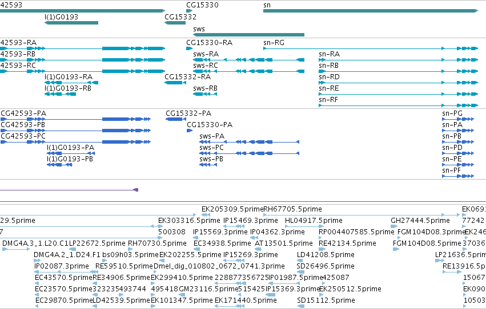
Task: Open the sn-RG transcript
Action: (x=371, y=48)
